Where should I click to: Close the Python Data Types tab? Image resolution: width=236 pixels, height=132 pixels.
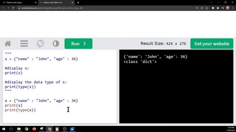[x=35, y=3]
